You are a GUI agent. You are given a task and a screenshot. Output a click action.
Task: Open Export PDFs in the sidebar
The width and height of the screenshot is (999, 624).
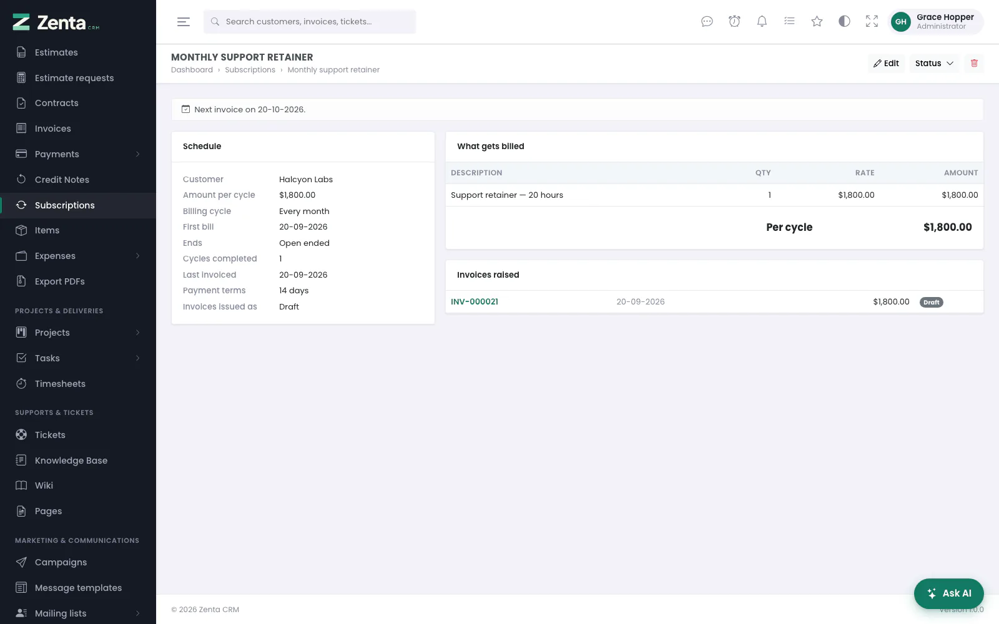[x=78, y=281]
